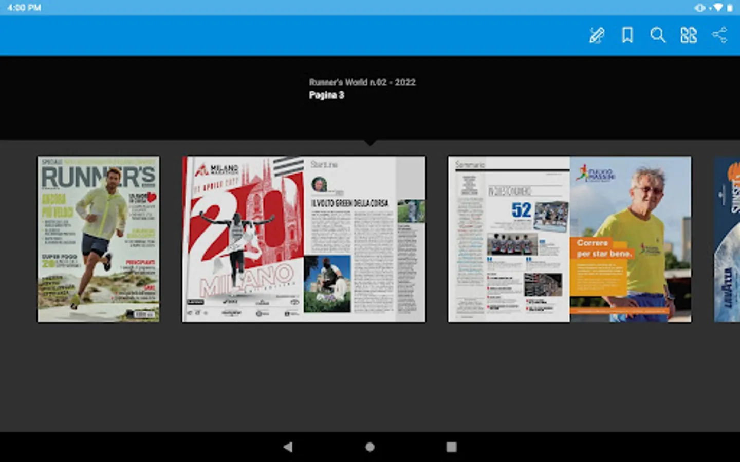This screenshot has height=462, width=740.
Task: Select the 'Pagina 3' label
Action: tap(327, 95)
